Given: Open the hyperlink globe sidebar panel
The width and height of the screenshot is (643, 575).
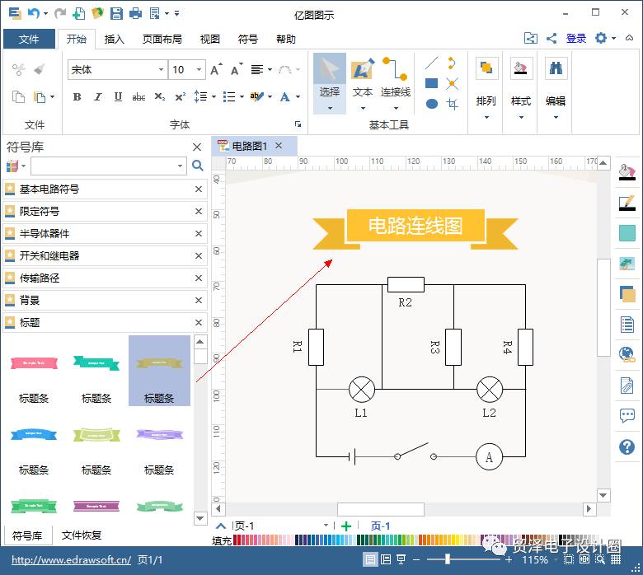Looking at the screenshot, I should coord(627,354).
